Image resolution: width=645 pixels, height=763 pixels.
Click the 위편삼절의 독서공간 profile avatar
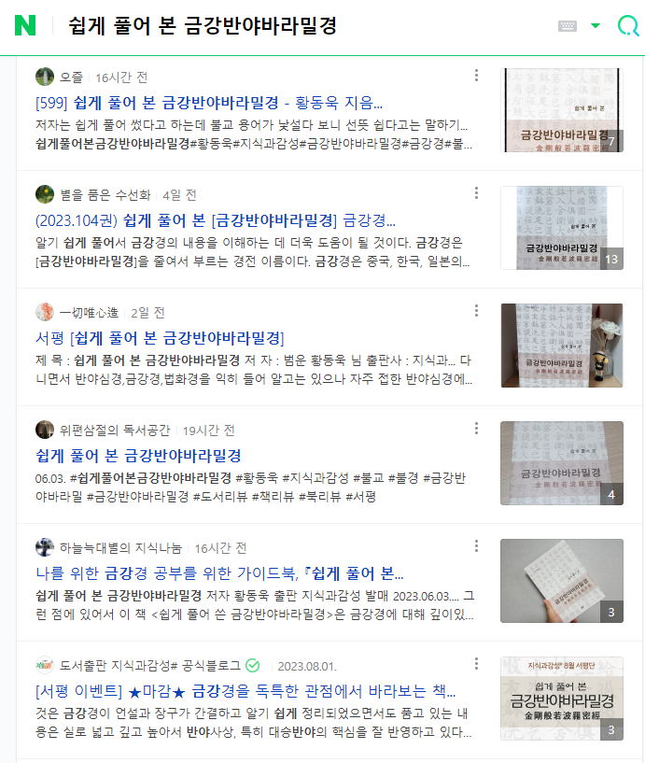click(45, 430)
